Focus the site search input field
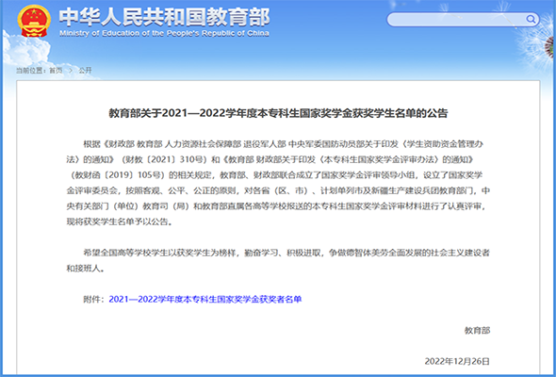The height and width of the screenshot is (377, 556). pyautogui.click(x=463, y=20)
